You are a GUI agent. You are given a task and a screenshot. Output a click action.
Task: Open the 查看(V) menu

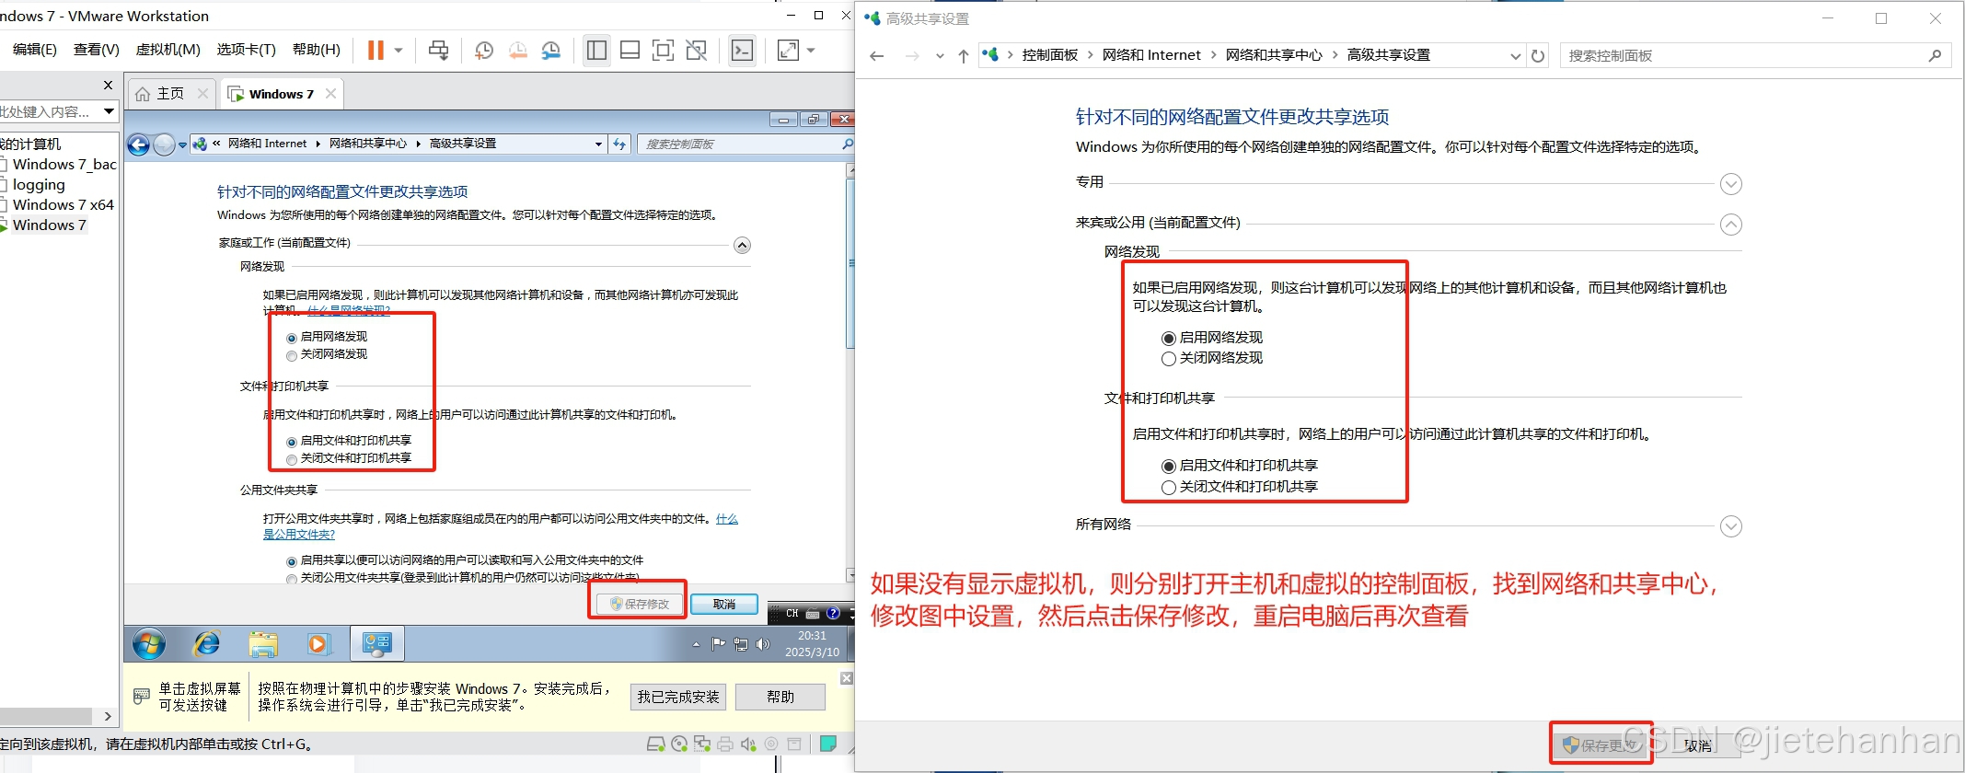tap(97, 50)
